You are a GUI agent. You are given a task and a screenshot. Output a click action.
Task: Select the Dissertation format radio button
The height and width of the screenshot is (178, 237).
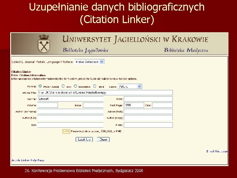tap(75, 86)
